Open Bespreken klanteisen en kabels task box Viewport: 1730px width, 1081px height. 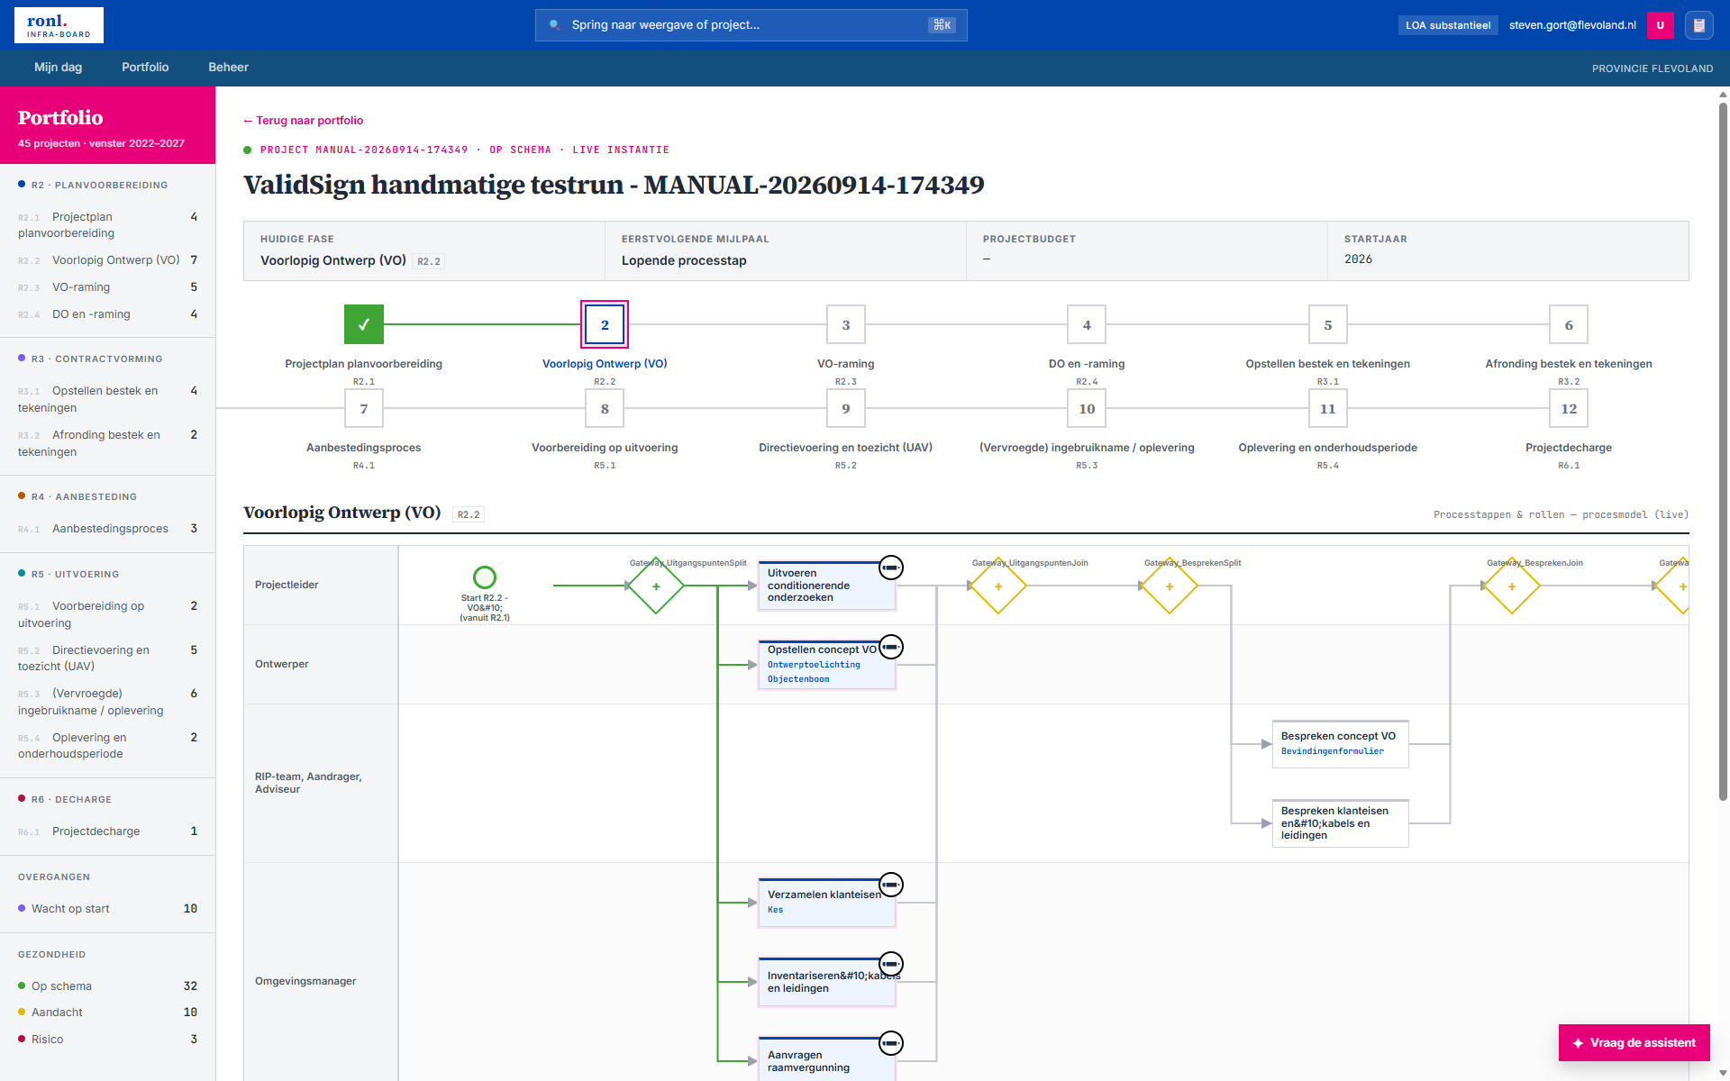(x=1341, y=823)
